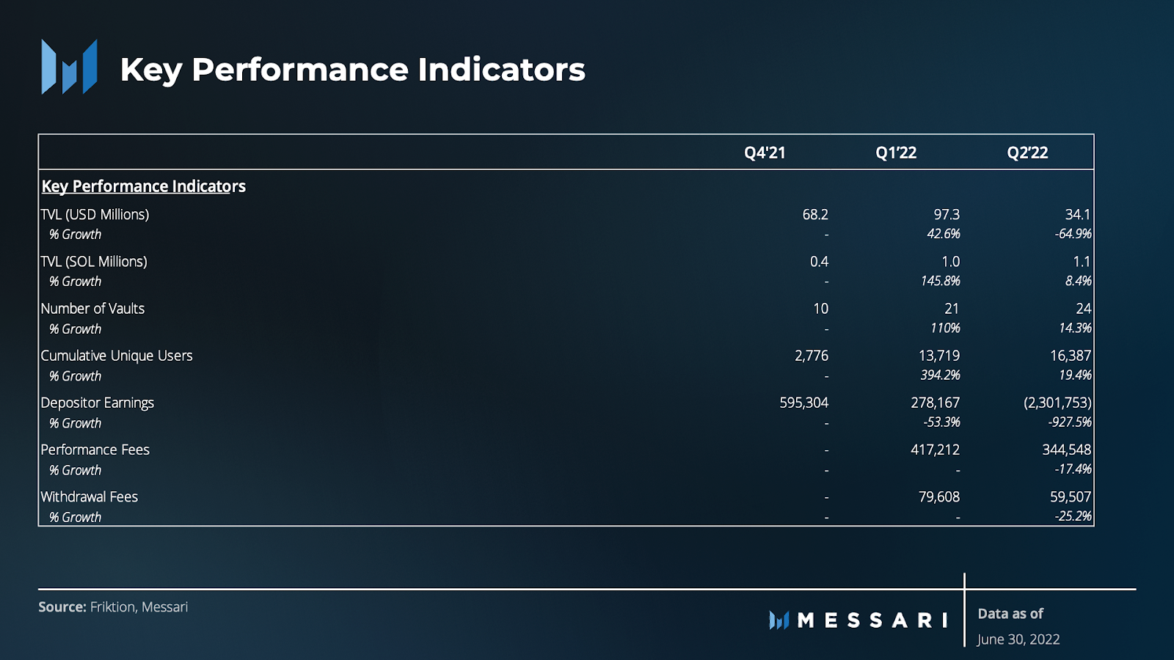The image size is (1174, 660).
Task: Click the 394.2% user growth figure
Action: [x=941, y=375]
